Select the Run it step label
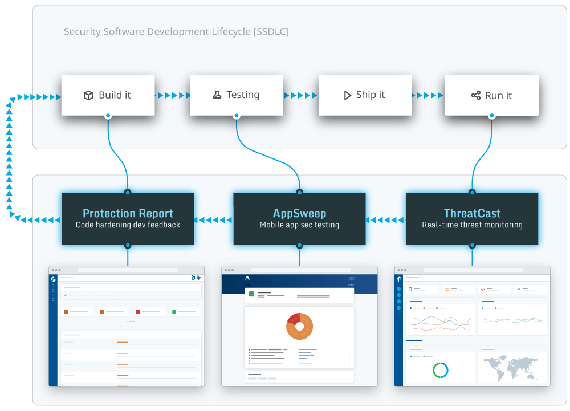This screenshot has width=570, height=411. (498, 96)
